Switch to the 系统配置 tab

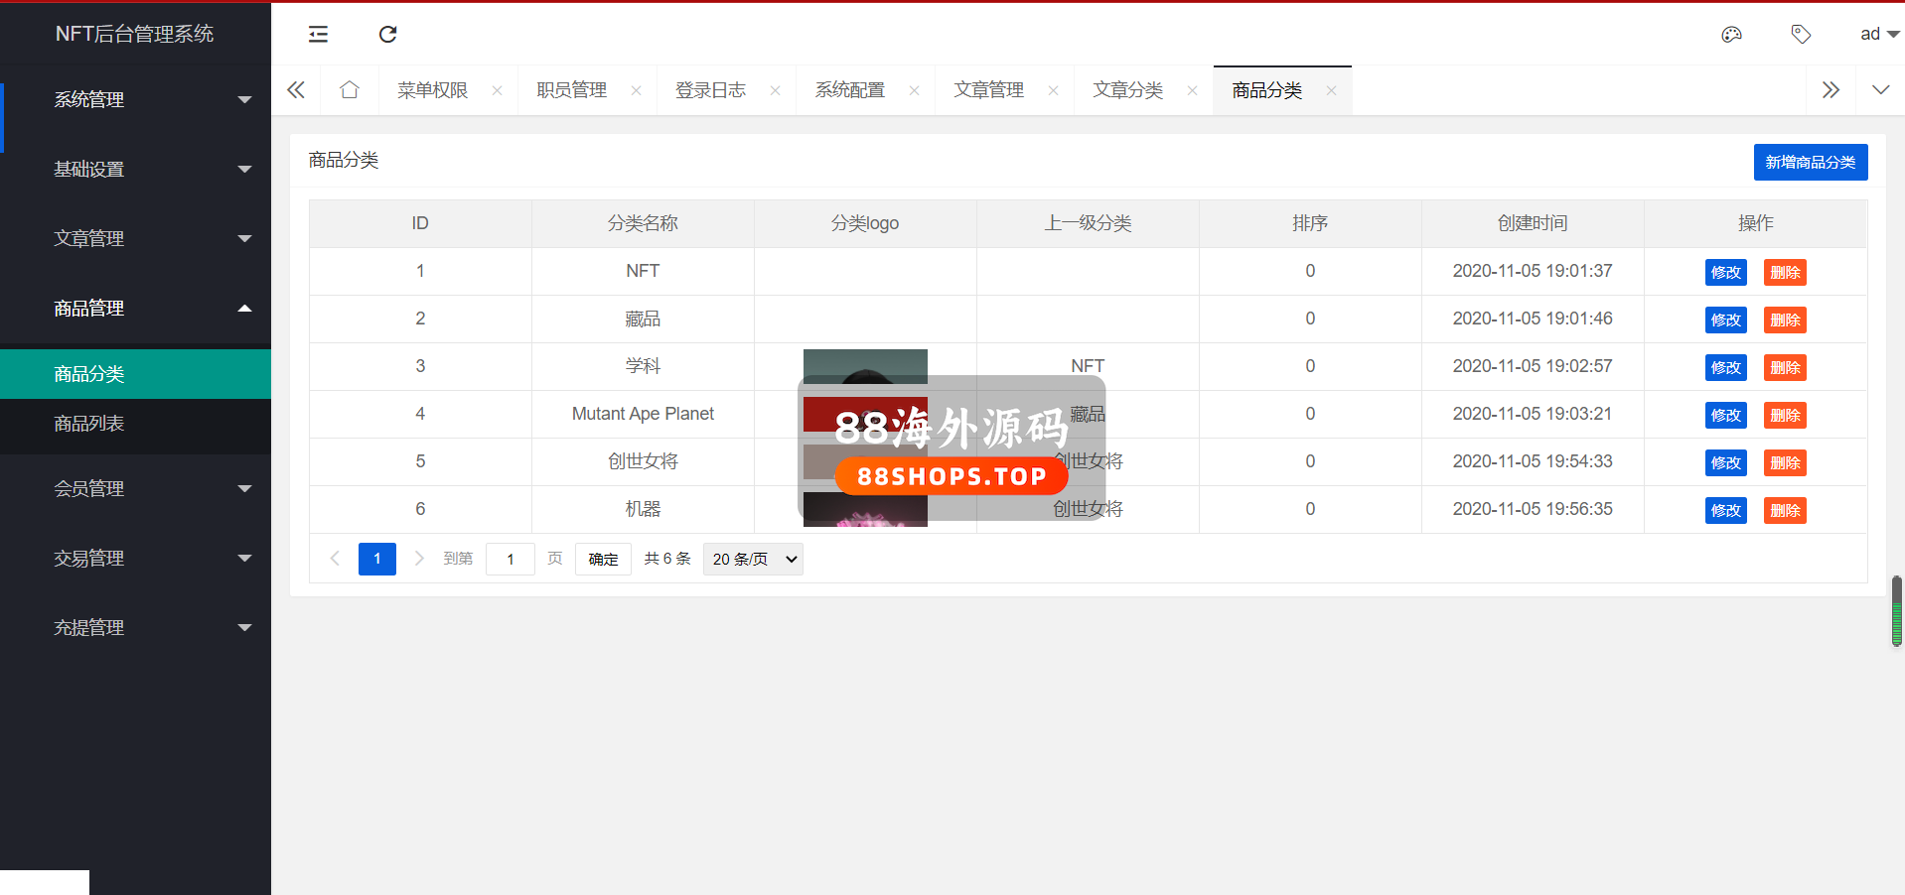(850, 90)
